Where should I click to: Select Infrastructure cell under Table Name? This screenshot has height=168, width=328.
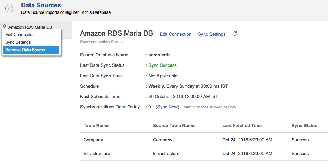point(97,153)
